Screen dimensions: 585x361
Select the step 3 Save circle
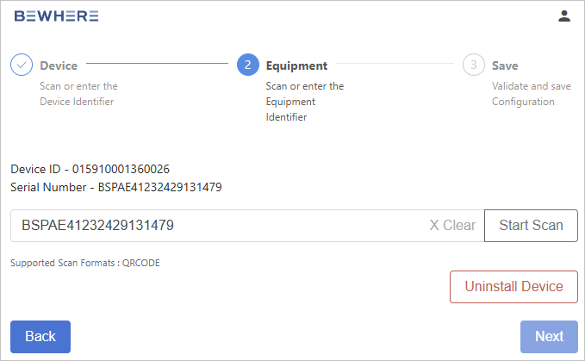pyautogui.click(x=474, y=65)
